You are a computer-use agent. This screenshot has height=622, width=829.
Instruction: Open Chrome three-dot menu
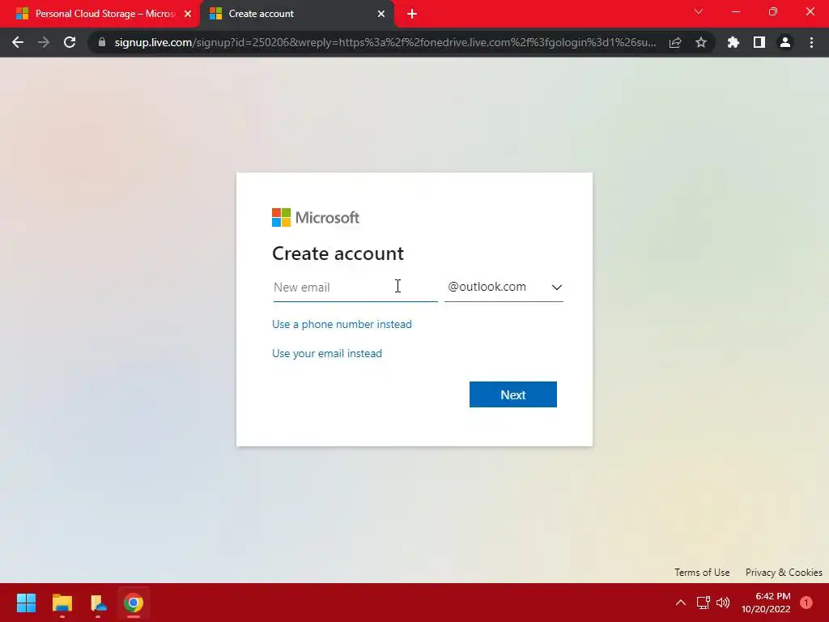pyautogui.click(x=811, y=42)
